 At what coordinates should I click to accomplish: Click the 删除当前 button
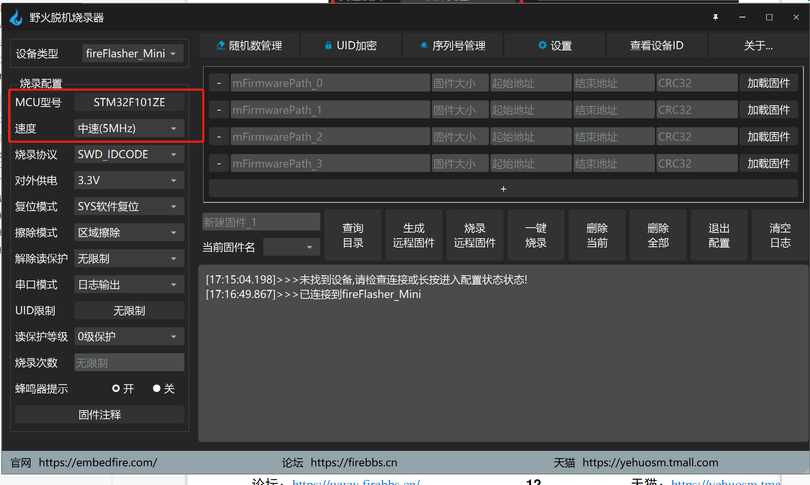click(x=597, y=235)
